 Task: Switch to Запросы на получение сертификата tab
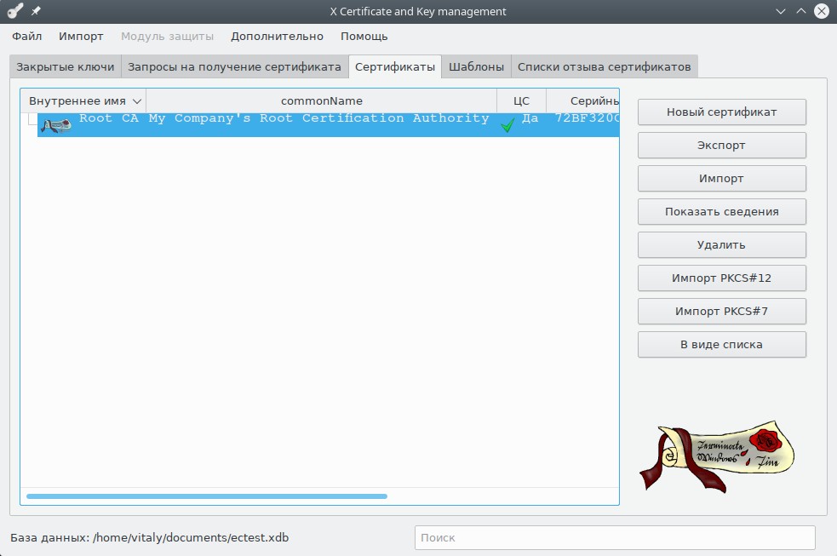click(x=234, y=67)
